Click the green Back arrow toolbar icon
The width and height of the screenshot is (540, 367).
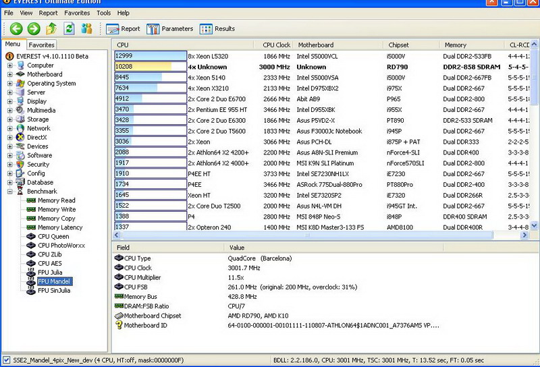tap(16, 28)
